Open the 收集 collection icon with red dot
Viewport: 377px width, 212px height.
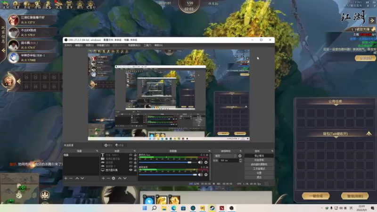click(x=58, y=4)
